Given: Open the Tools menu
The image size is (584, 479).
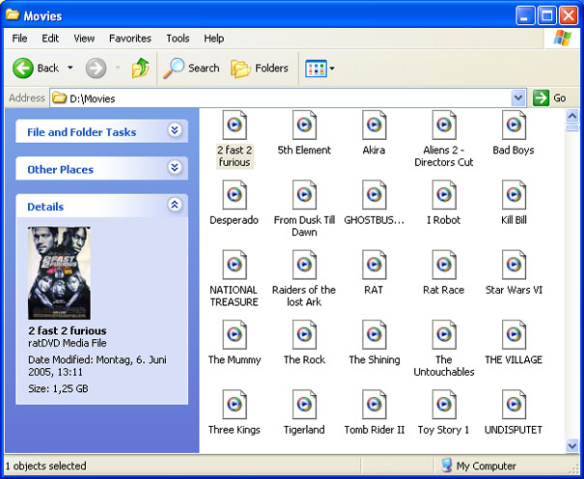Looking at the screenshot, I should coord(178,39).
